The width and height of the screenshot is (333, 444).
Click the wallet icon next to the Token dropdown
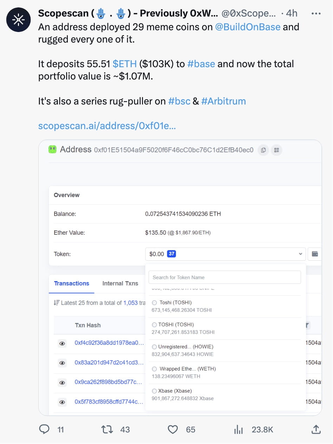click(315, 254)
